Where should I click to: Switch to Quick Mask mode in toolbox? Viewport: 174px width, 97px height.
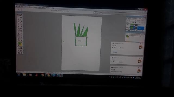[21, 48]
